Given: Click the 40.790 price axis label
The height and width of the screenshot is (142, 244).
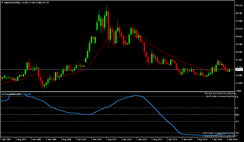Looking at the screenshot, I should coord(239,13).
